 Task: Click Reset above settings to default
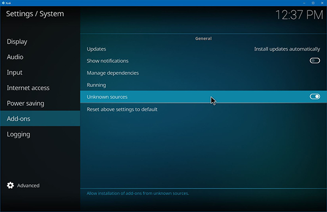click(x=203, y=109)
